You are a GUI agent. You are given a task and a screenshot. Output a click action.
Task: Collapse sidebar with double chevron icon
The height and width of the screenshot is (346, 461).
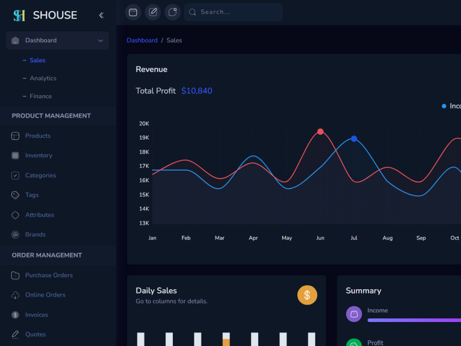point(101,15)
